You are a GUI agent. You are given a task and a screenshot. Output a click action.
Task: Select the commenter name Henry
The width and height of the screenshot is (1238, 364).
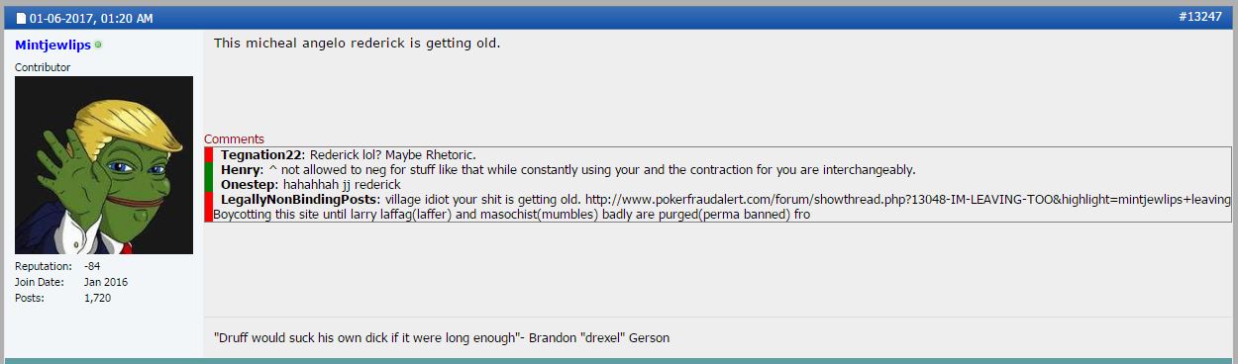click(x=240, y=170)
